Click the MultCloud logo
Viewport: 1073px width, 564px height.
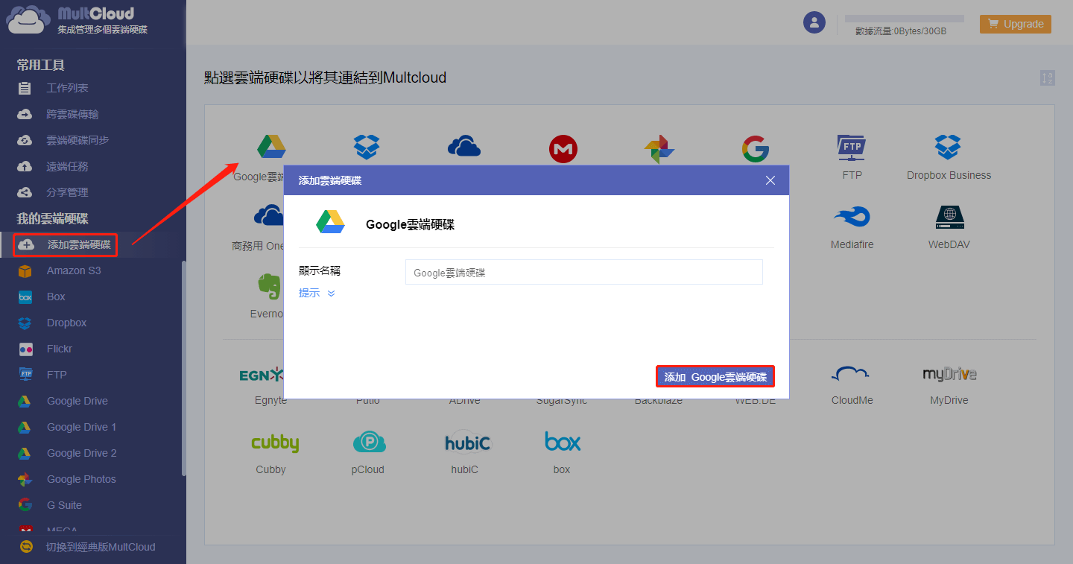[x=77, y=20]
